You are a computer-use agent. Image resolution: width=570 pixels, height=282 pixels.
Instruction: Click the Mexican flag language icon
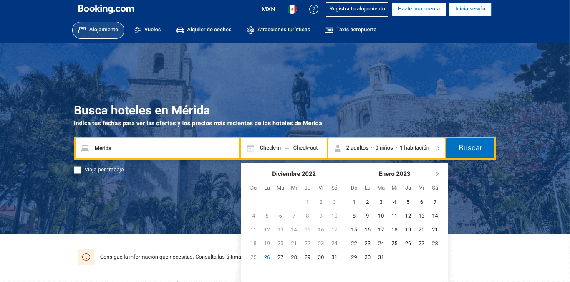point(293,9)
